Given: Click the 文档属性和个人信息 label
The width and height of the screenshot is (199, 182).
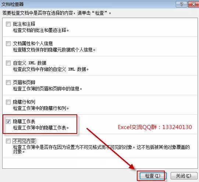Looking at the screenshot, I should 33,43.
